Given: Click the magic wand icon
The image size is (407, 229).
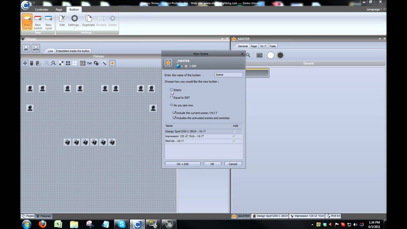Looking at the screenshot, I should 104,63.
